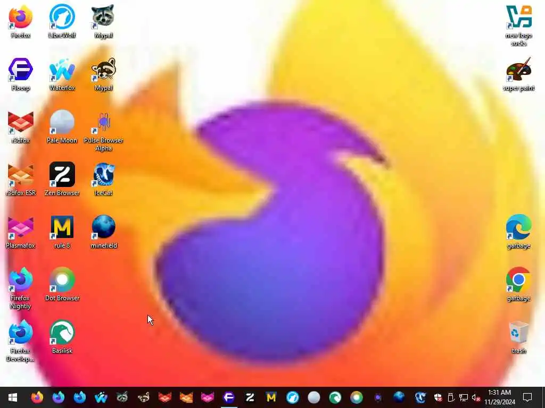Launch Waterfox from the taskbar
545x408 pixels.
(x=101, y=397)
